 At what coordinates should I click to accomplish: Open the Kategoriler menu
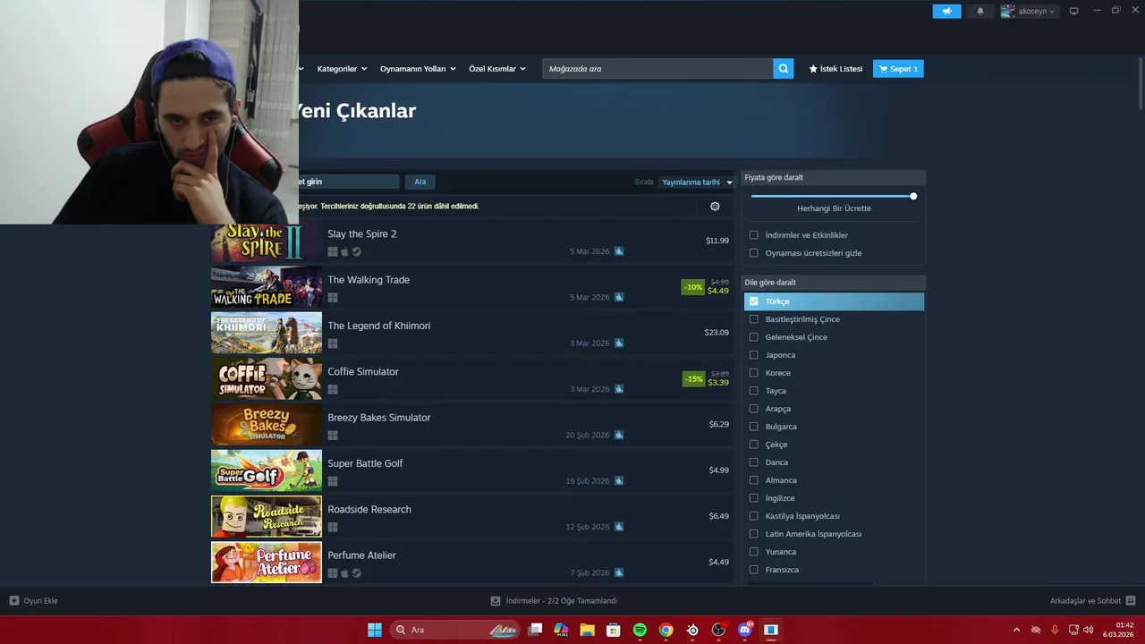(341, 69)
